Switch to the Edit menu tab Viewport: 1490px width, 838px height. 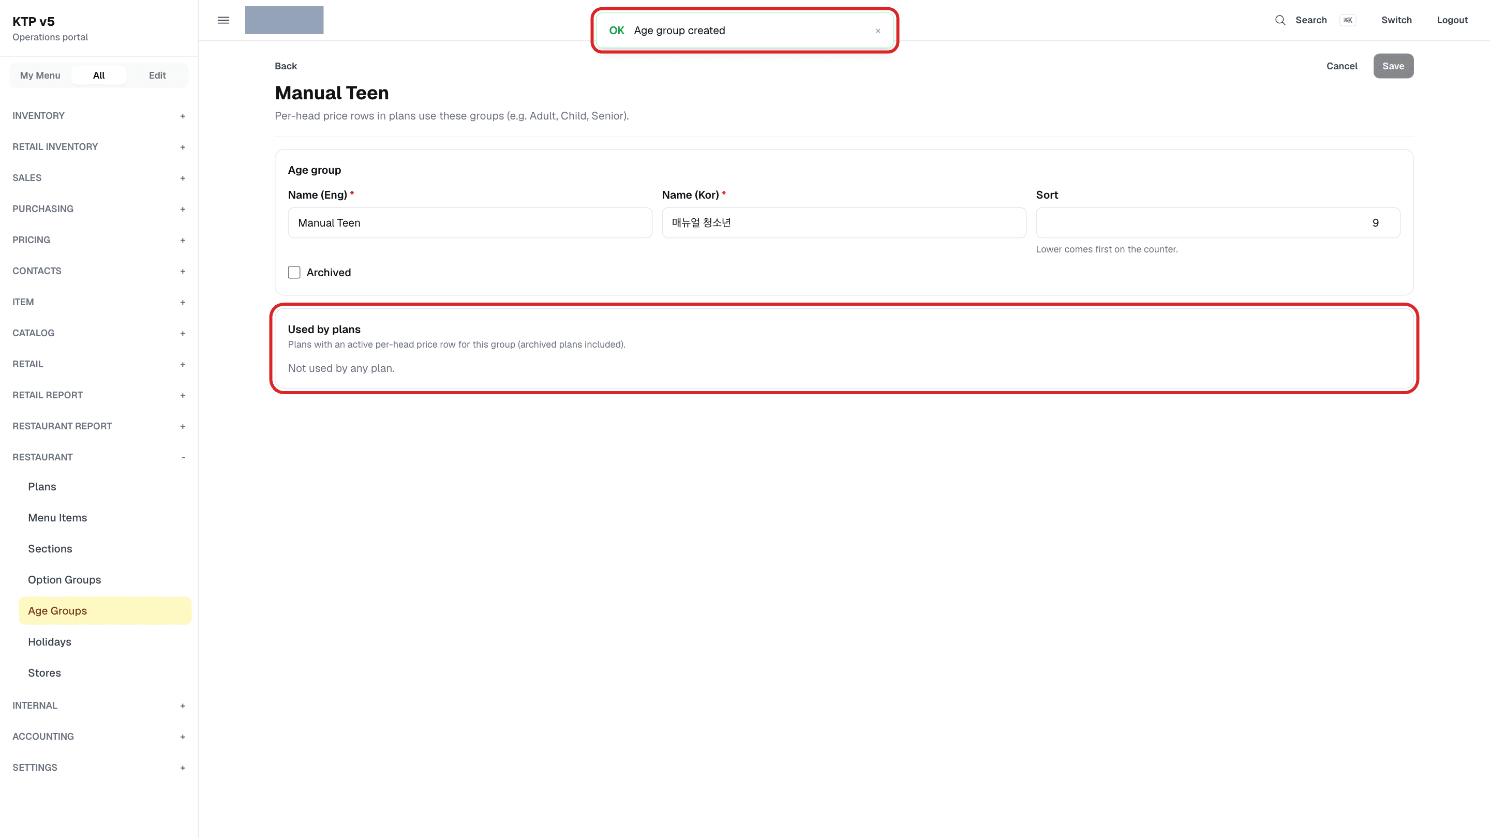(157, 75)
